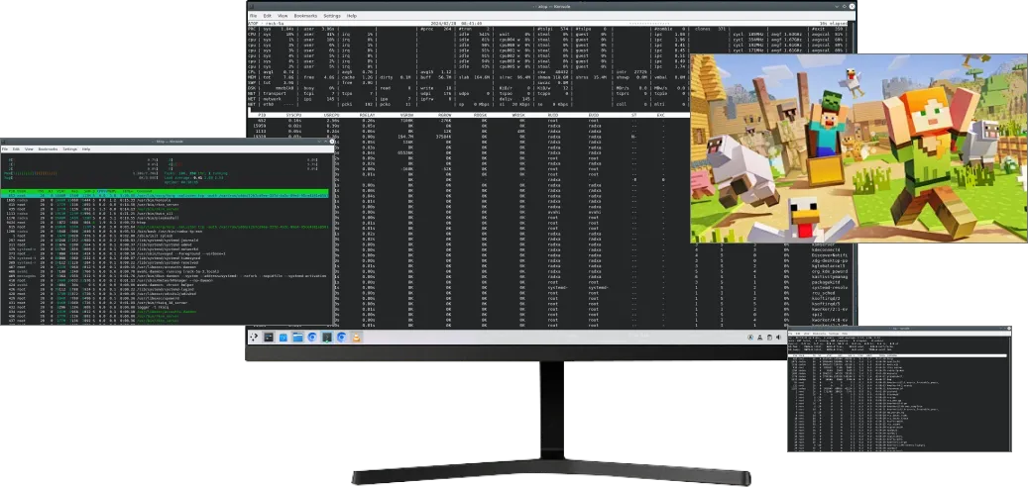
Task: Click the PID column header in htop
Action: 12,191
